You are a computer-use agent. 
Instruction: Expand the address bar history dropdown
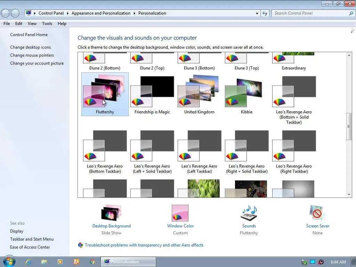[x=257, y=14]
